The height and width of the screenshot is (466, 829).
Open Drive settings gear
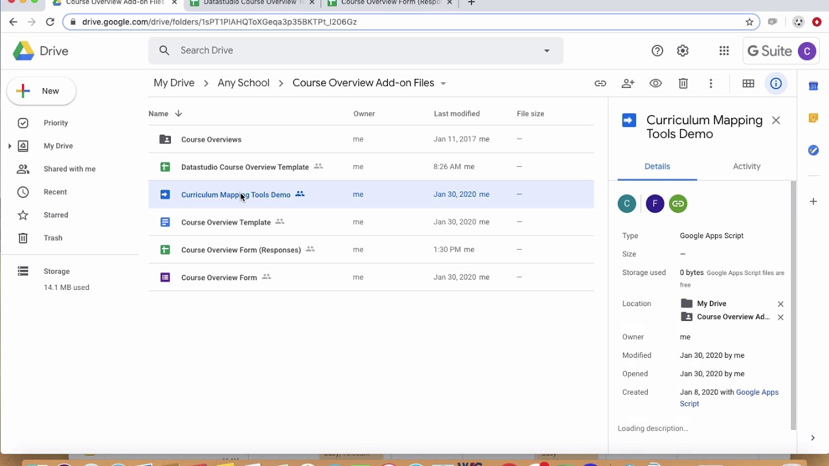(683, 51)
